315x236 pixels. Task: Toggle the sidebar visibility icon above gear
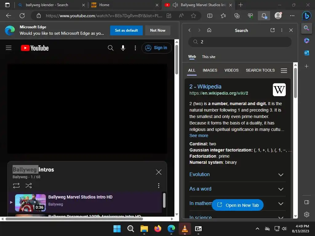coord(307,202)
